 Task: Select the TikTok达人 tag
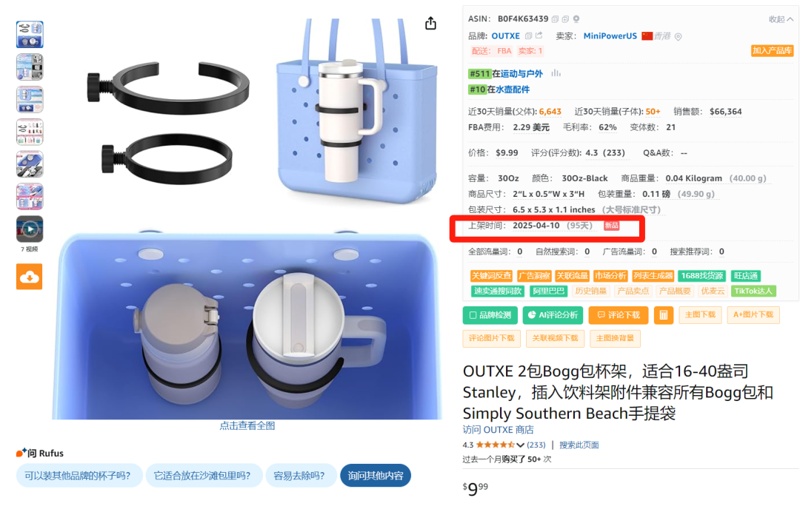[753, 291]
